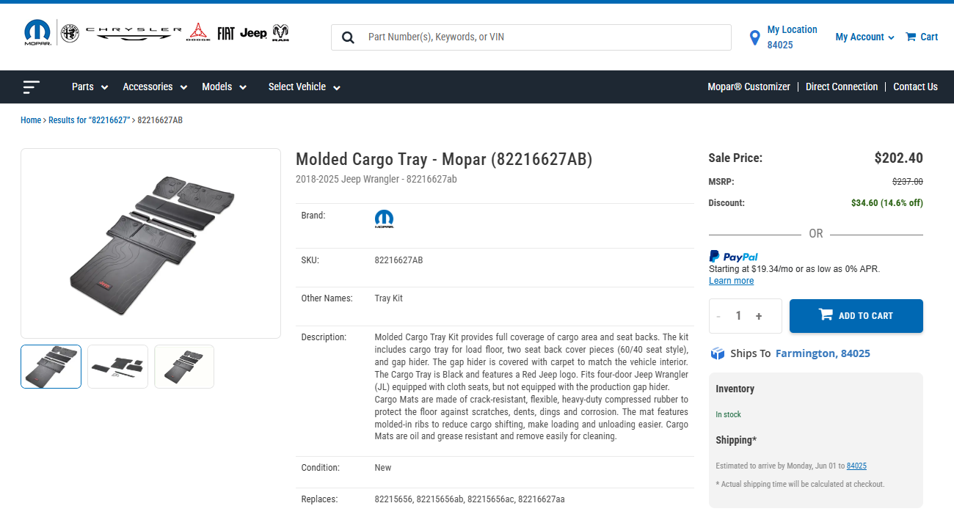This screenshot has height=514, width=954.
Task: Select the Alfa Romeo brand logo
Action: (x=70, y=33)
